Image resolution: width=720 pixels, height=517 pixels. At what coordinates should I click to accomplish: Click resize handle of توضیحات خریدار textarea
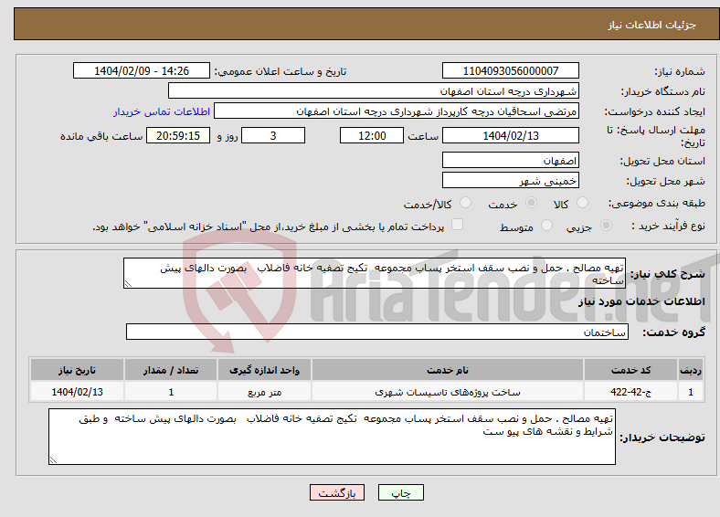[53, 460]
